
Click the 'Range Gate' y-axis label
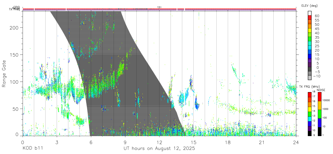point(4,73)
